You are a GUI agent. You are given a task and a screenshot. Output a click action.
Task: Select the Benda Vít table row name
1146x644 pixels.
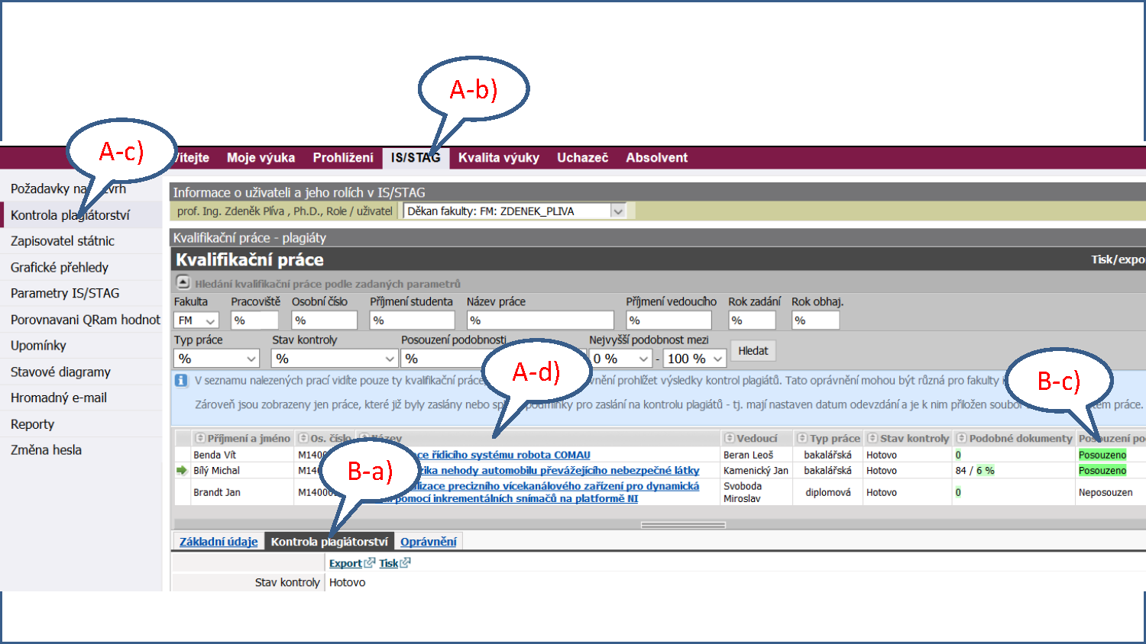(x=215, y=455)
